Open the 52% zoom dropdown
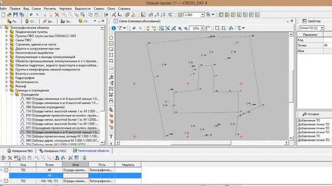Viewport: 332px width, 186px height. coord(202,28)
